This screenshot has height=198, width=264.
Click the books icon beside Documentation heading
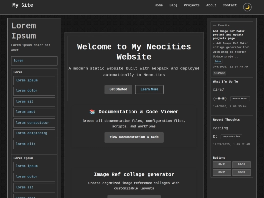[92, 112]
